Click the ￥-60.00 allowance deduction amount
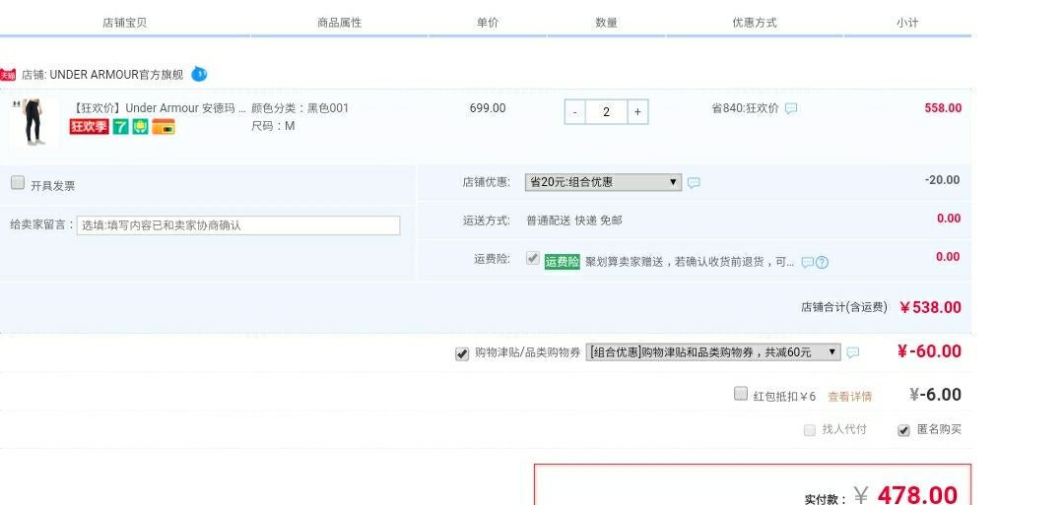Viewport: 1063px width, 505px height. [929, 351]
